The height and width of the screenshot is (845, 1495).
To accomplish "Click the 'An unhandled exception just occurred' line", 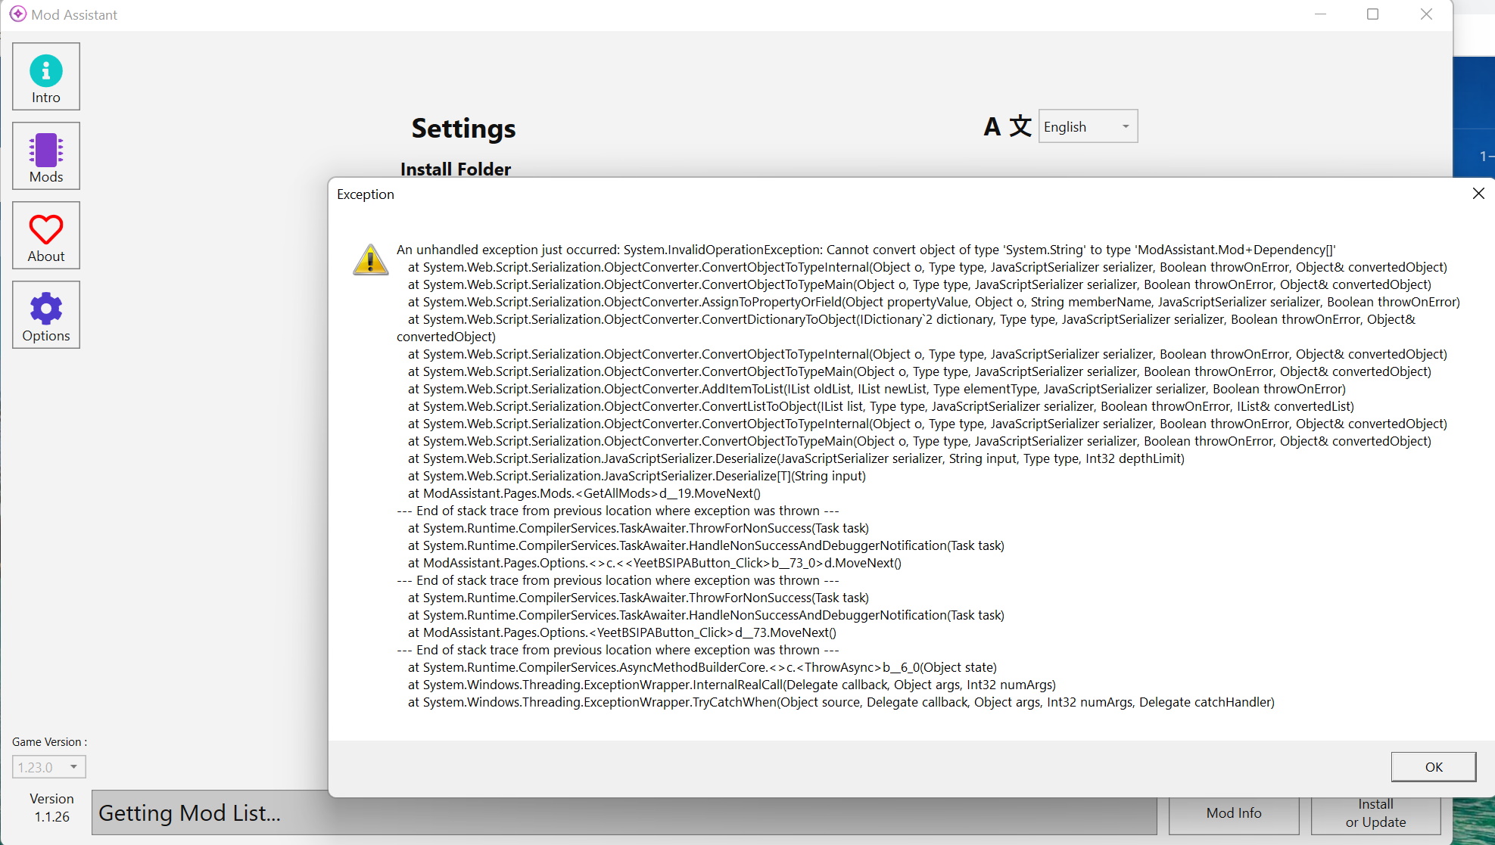I will [x=866, y=250].
